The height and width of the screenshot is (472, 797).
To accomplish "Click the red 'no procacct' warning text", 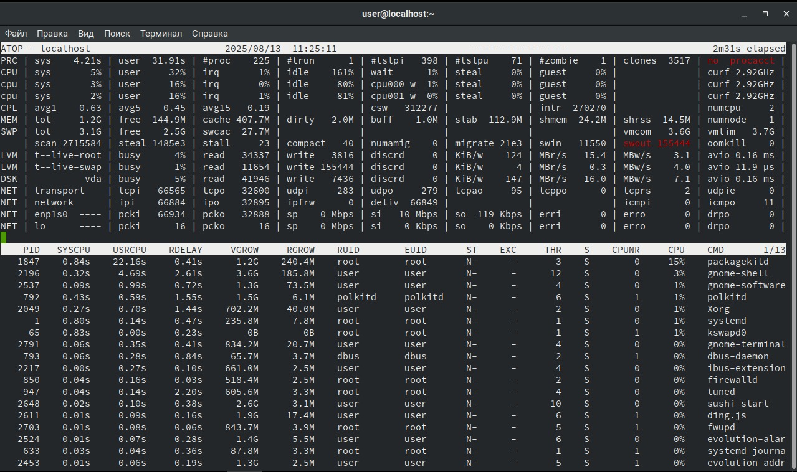I will point(741,60).
